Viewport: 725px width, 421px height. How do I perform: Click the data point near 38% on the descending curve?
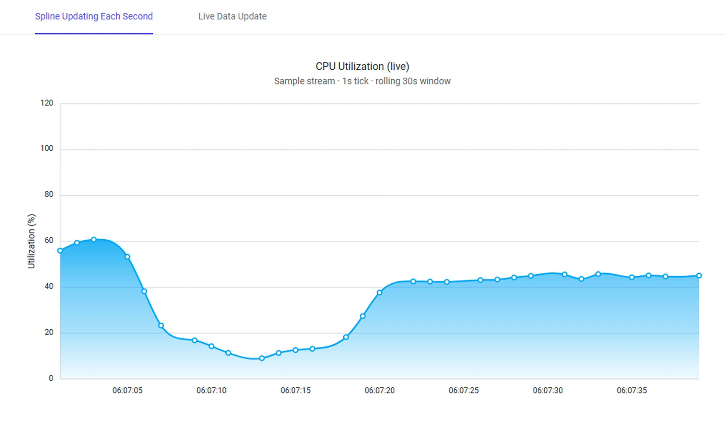coord(144,291)
